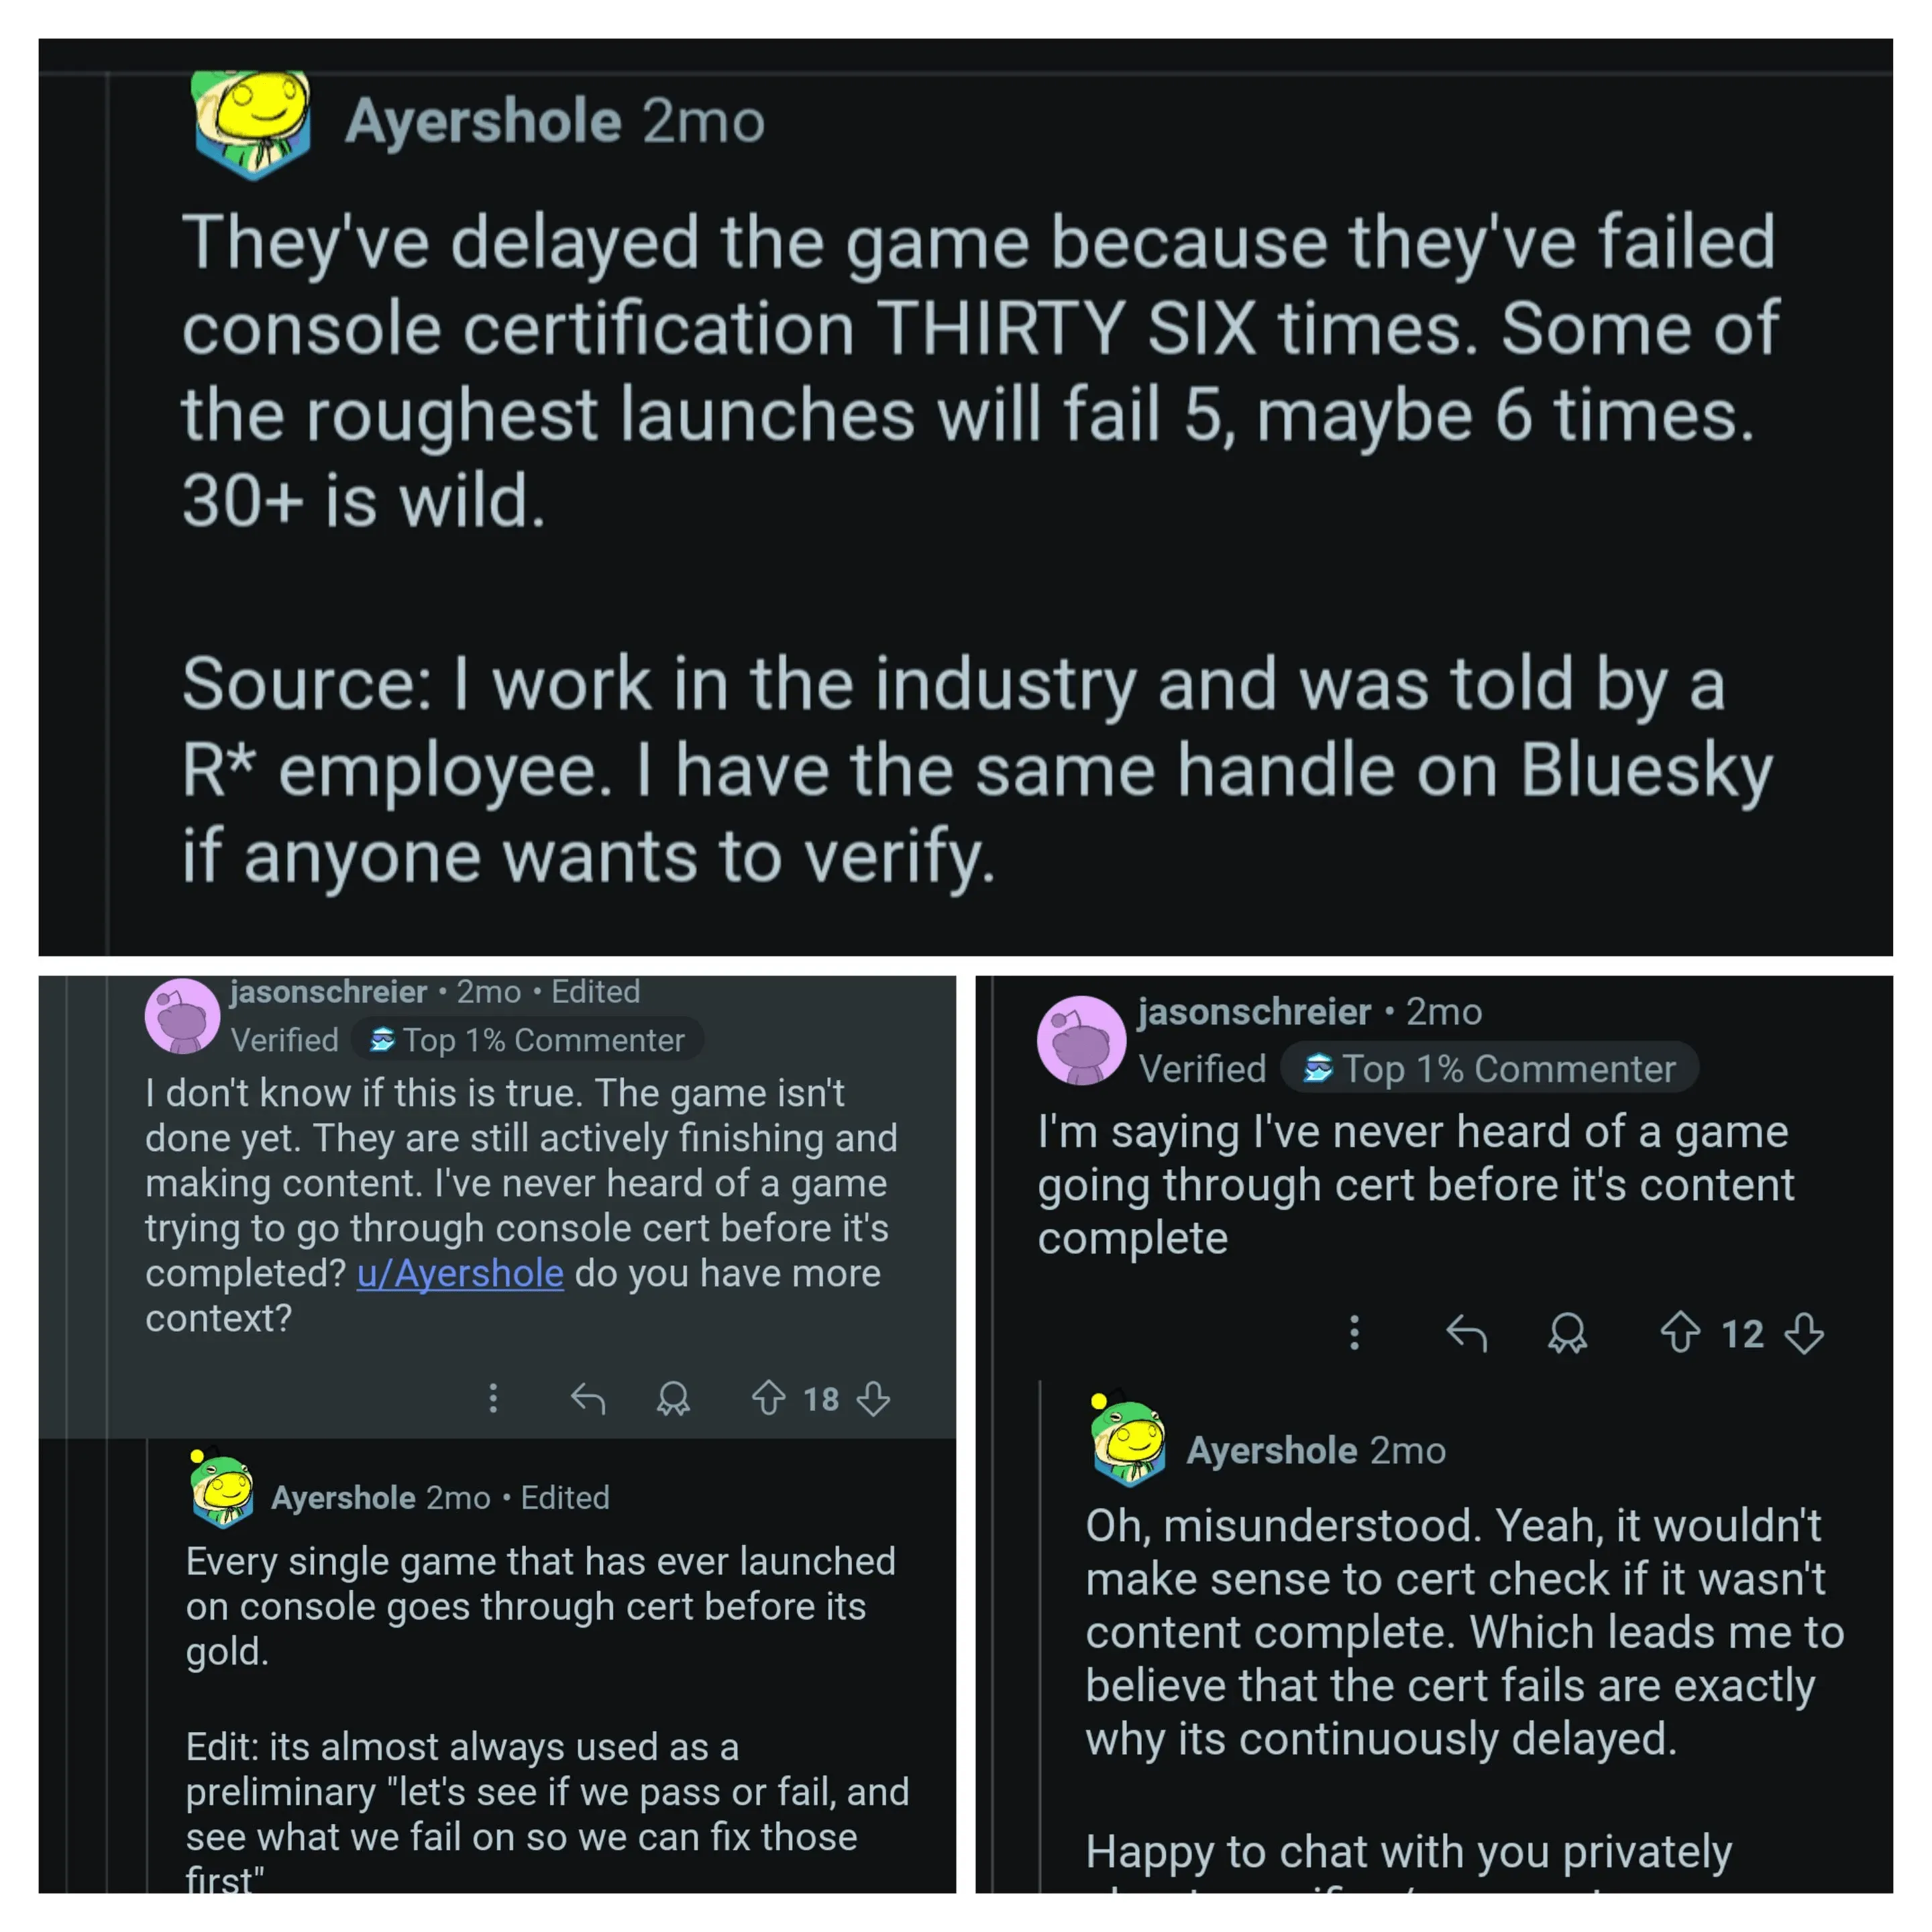Screen dimensions: 1932x1932
Task: Reply to the 18-point jasonschreier comment
Action: 588,1398
